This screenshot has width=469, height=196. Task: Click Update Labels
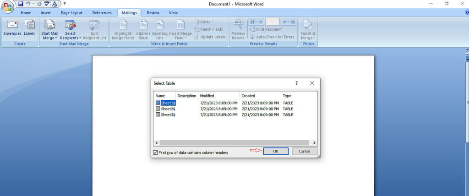pyautogui.click(x=210, y=37)
